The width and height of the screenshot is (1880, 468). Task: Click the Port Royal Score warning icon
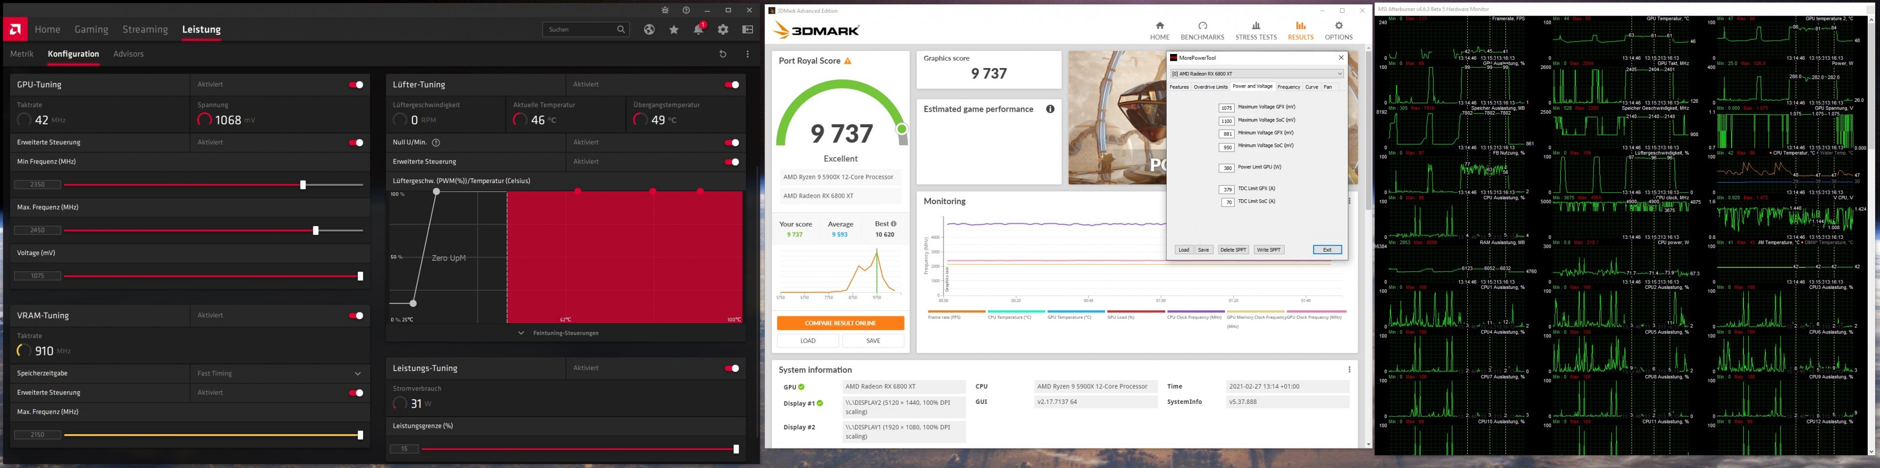(848, 61)
